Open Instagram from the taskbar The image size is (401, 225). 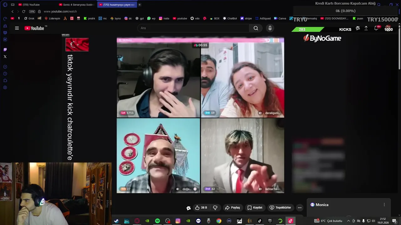tap(178, 221)
